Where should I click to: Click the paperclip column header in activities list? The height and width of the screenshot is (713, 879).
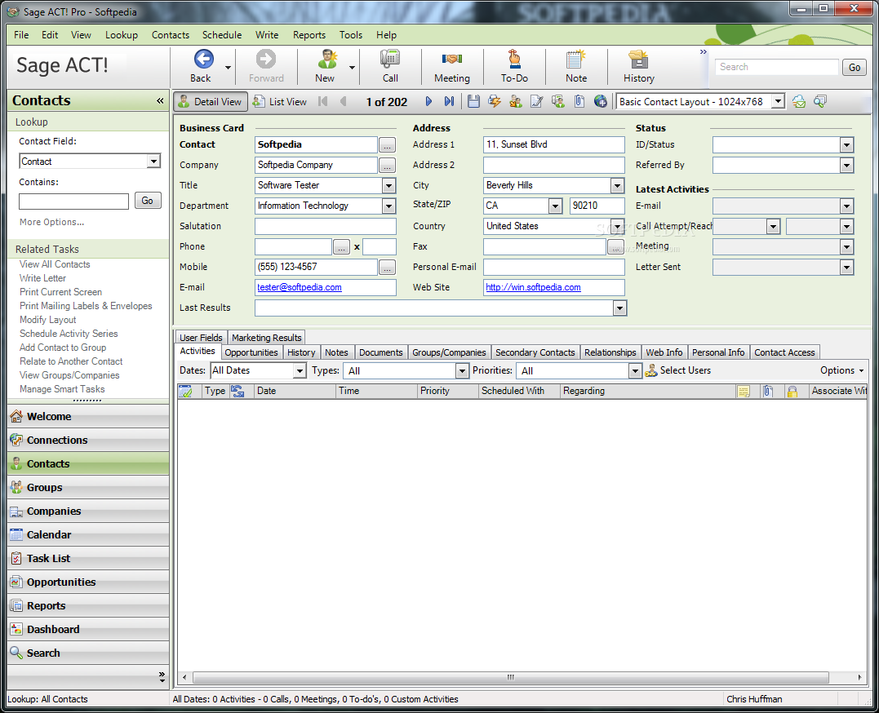(768, 392)
